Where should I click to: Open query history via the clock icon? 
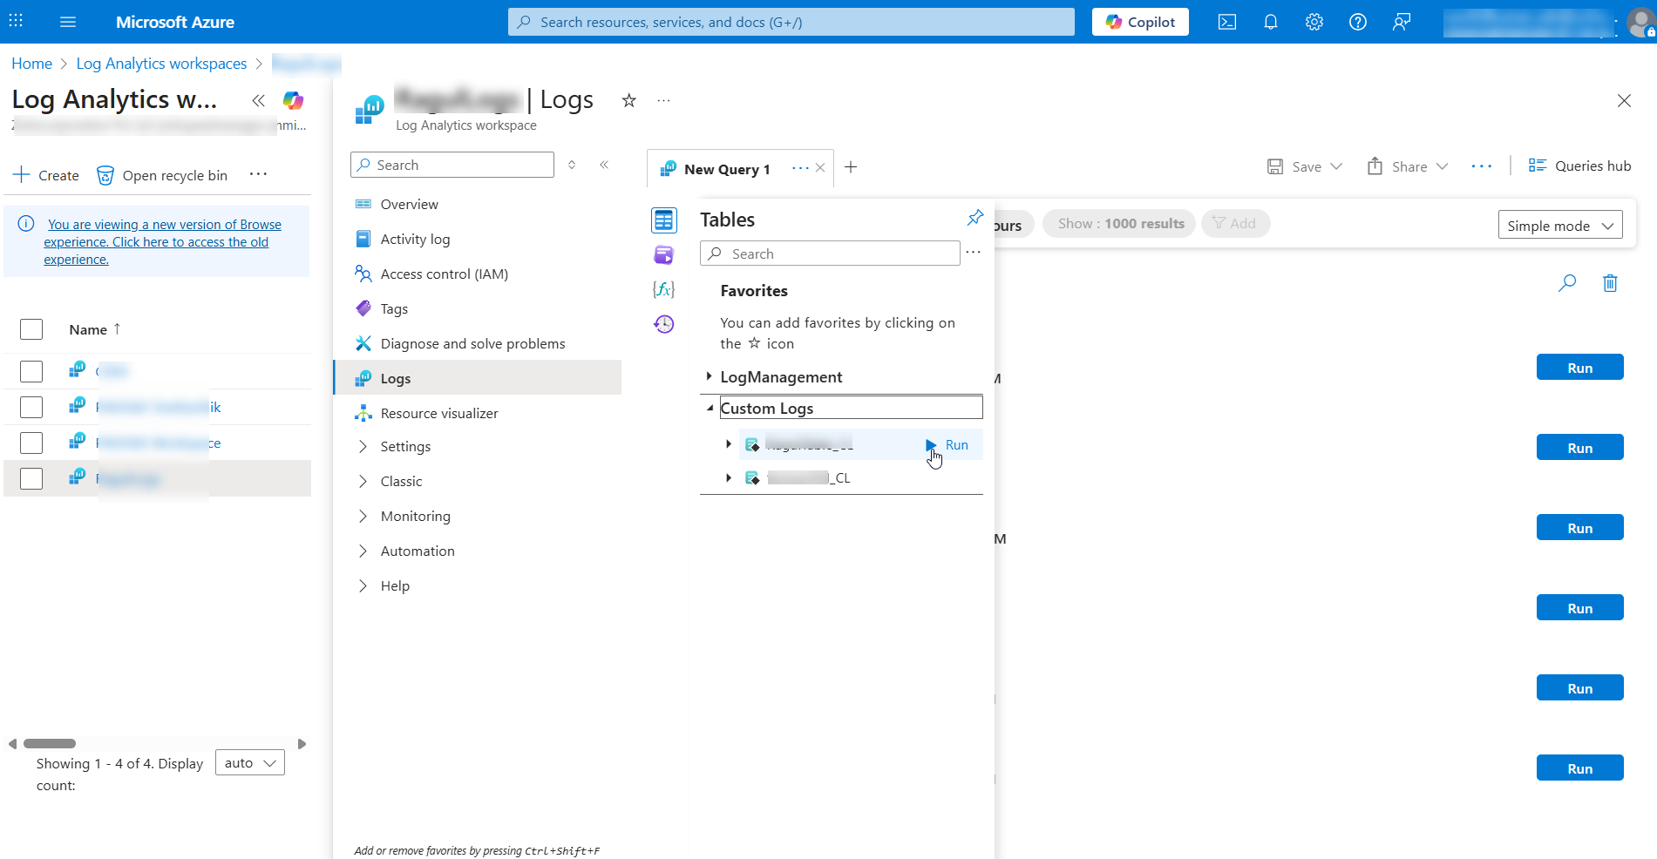coord(664,323)
